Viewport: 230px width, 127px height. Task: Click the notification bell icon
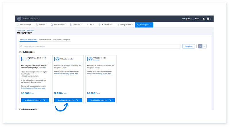point(204,19)
